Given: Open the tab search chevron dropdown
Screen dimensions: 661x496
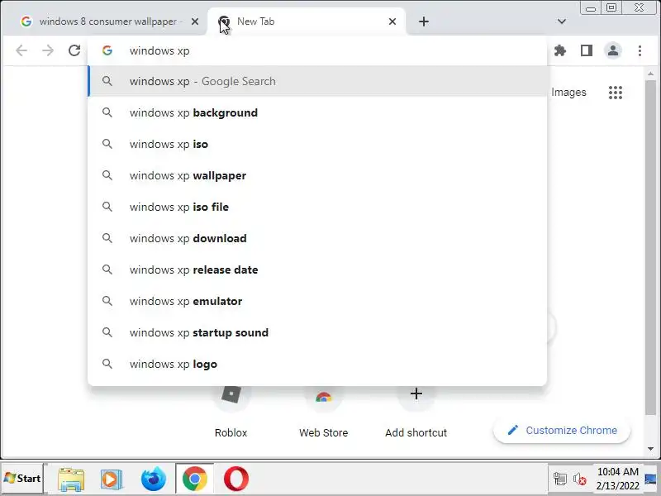Looking at the screenshot, I should (x=562, y=21).
